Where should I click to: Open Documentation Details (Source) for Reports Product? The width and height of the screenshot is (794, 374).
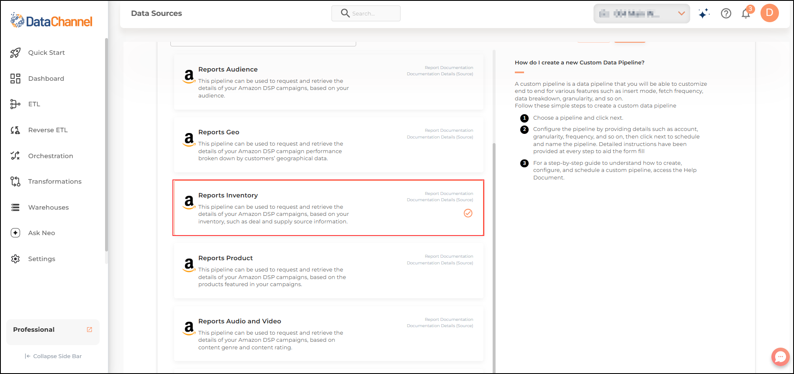point(440,263)
